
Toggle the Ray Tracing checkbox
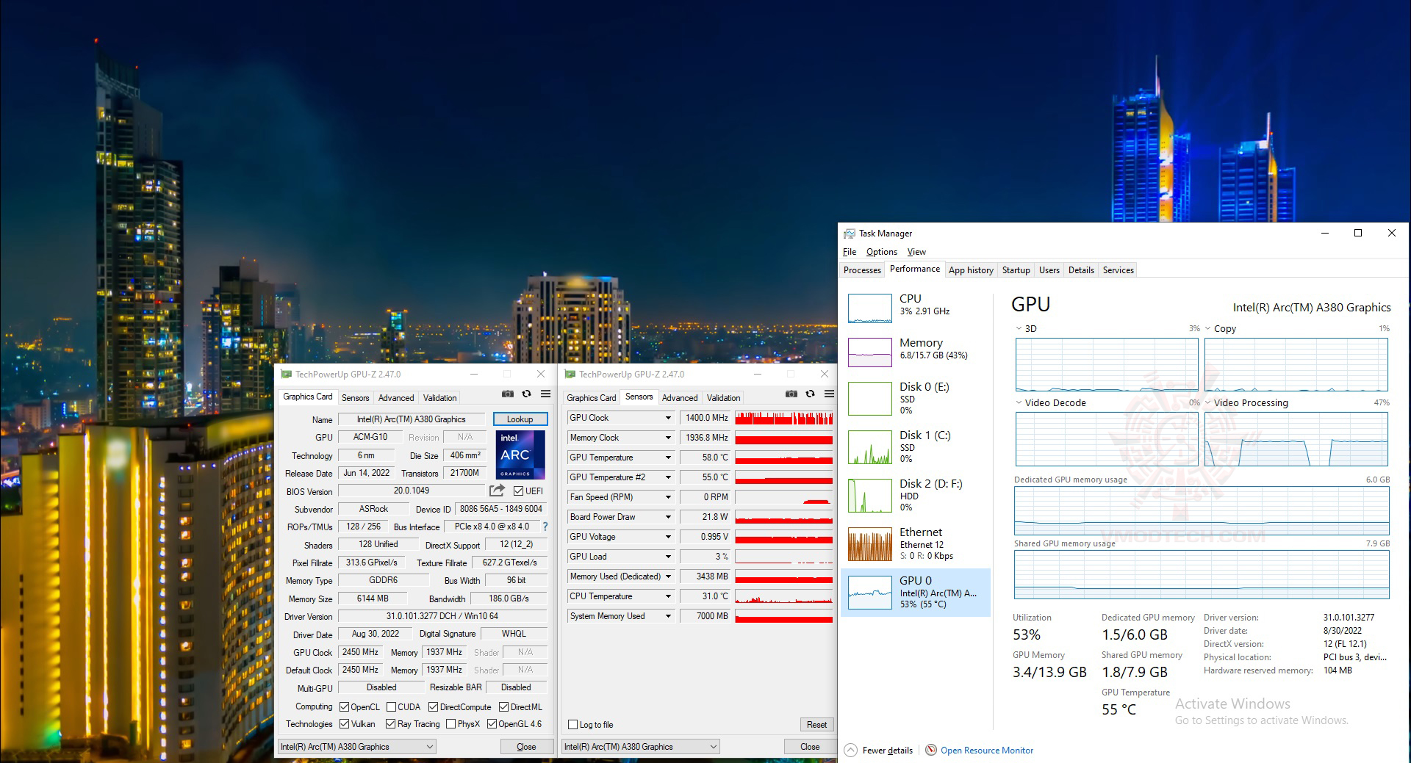[391, 723]
